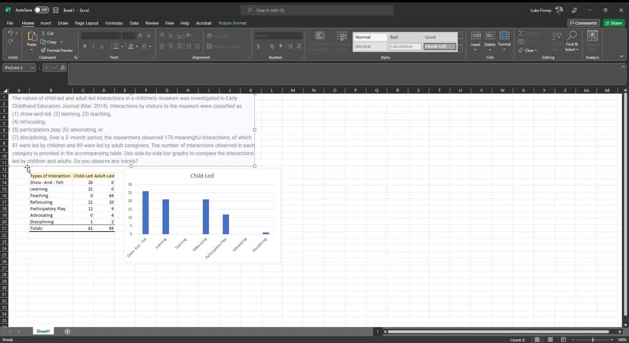The height and width of the screenshot is (343, 629).
Task: Click the Delete cells icon
Action: click(490, 36)
